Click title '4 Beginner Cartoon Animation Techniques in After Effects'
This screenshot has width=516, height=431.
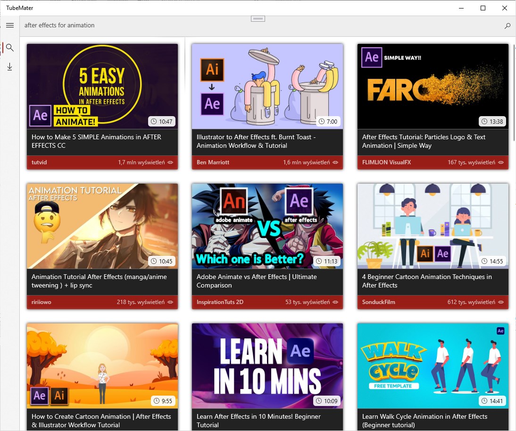[x=427, y=281]
